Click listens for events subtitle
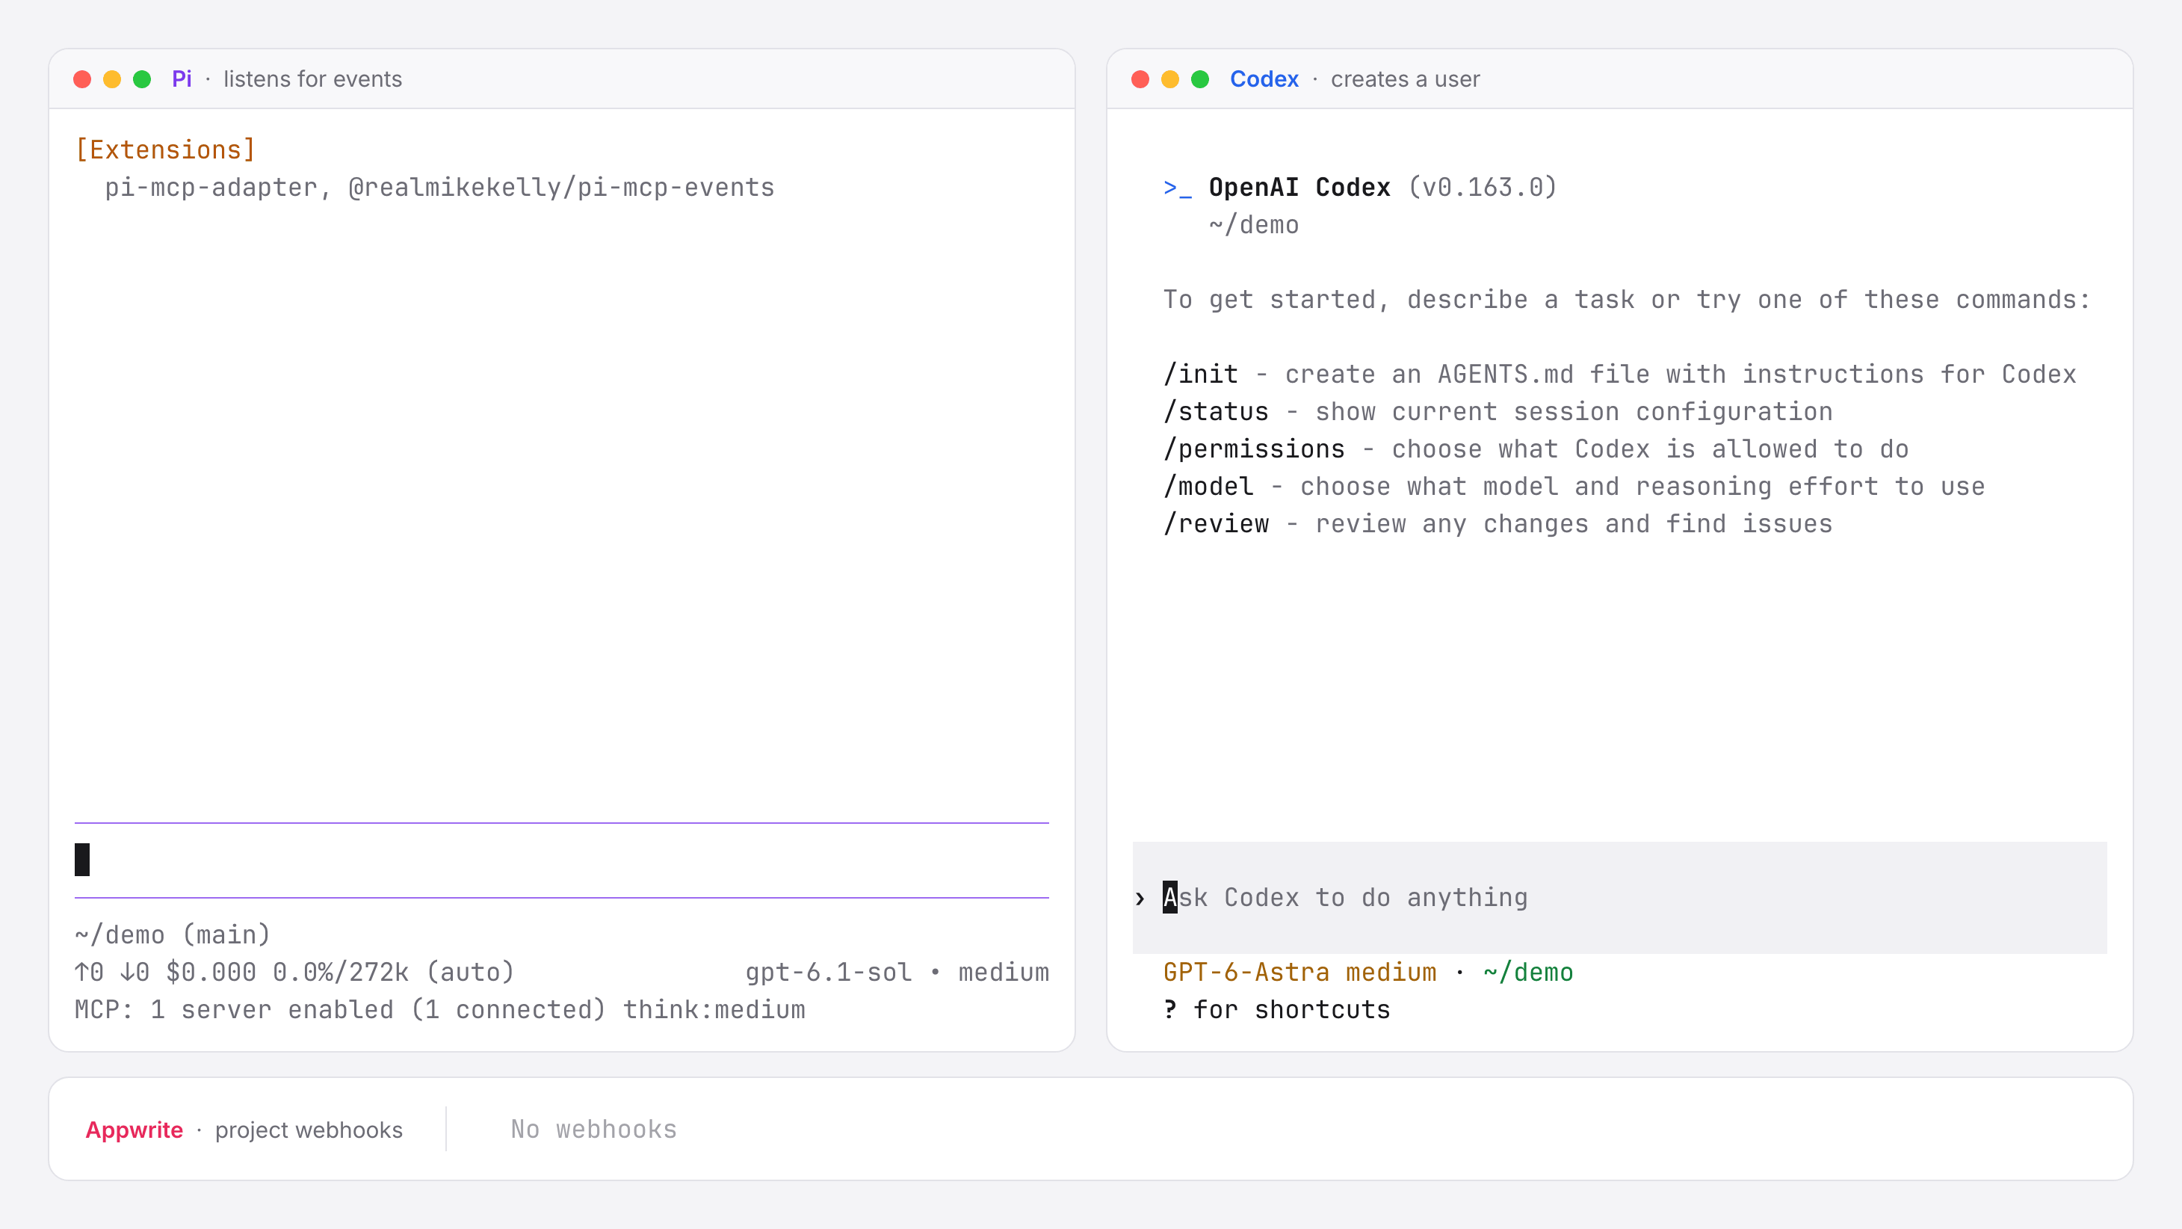This screenshot has height=1229, width=2182. [x=312, y=78]
